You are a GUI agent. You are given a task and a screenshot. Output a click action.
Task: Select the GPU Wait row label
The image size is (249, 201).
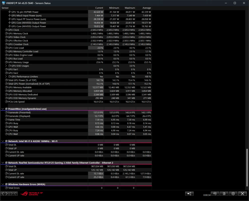tap(13, 127)
